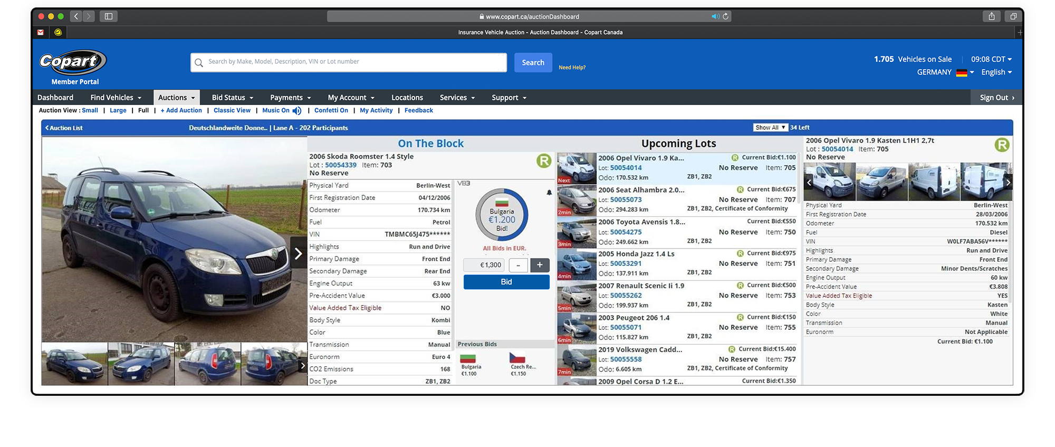Click the Music On speaker icon
The height and width of the screenshot is (447, 1055).
[x=297, y=111]
